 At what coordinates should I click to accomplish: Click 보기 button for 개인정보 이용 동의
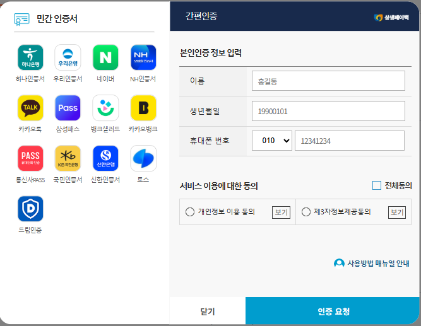[281, 212]
